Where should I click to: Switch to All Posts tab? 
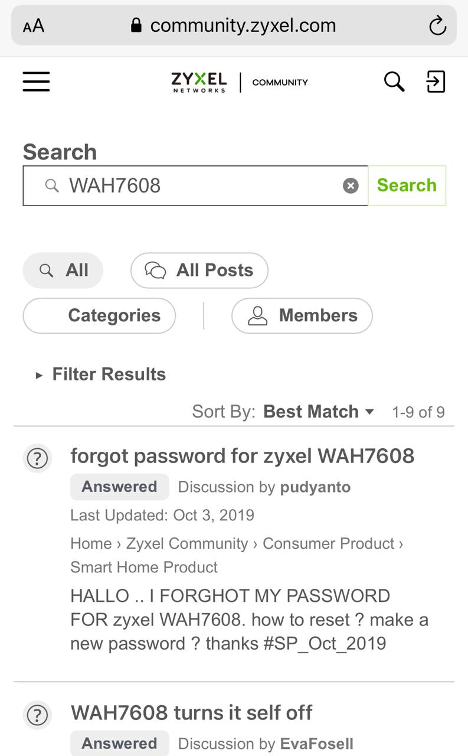tap(199, 271)
